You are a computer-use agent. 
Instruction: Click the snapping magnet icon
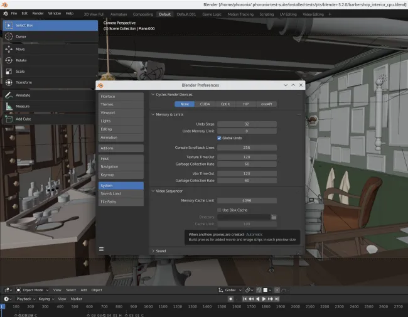pyautogui.click(x=259, y=290)
